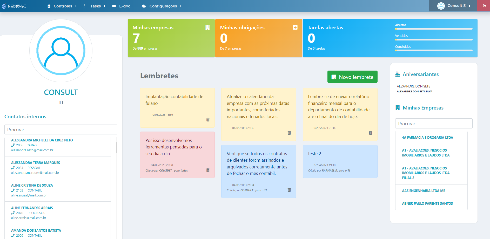490x239 pixels.
Task: Expand the Controles menu
Action: point(63,6)
